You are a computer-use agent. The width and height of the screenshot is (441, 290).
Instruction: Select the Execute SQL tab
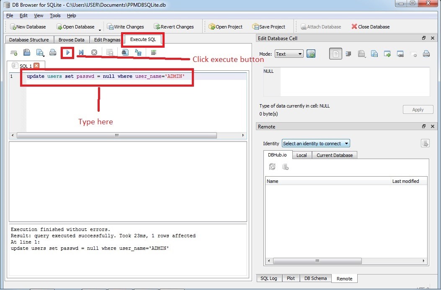[143, 39]
